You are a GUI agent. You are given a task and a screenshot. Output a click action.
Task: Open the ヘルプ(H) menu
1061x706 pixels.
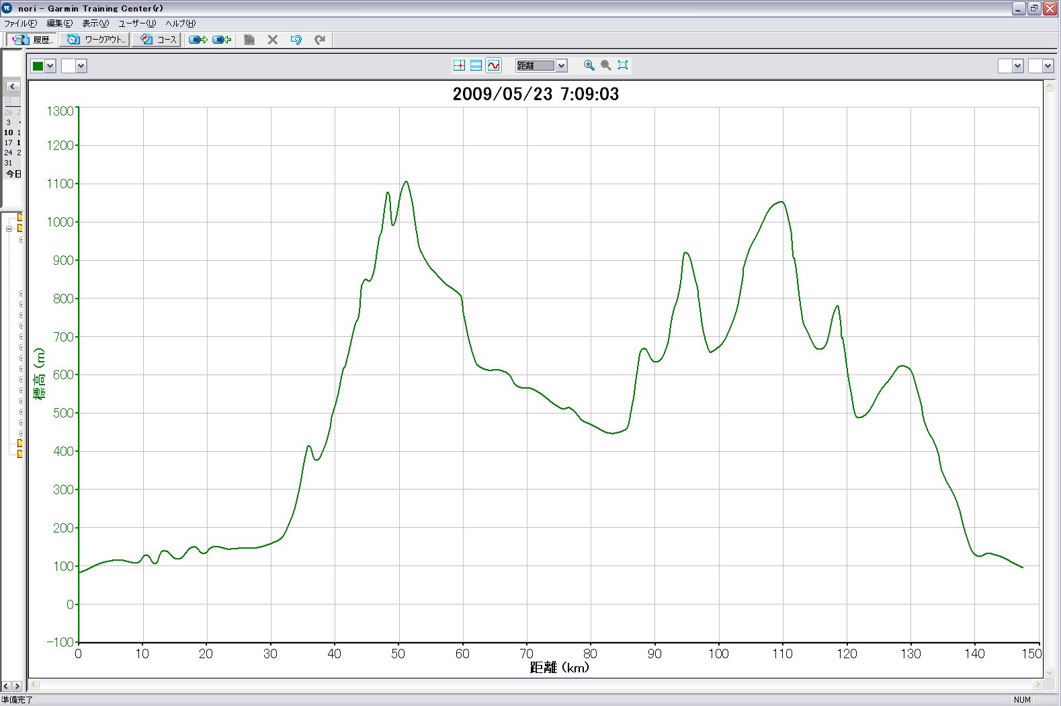181,23
